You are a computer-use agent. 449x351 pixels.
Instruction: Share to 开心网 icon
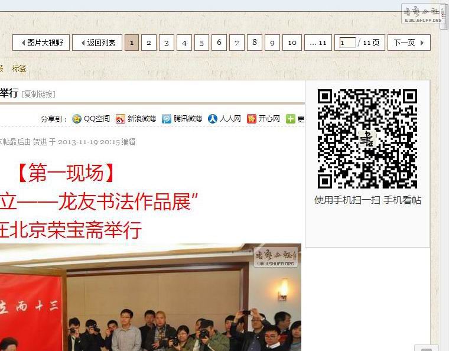[252, 119]
